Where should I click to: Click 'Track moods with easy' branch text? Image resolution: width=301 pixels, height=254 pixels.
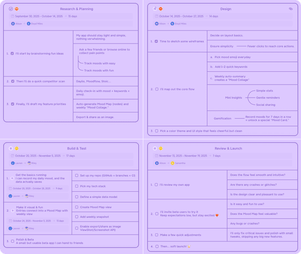click(100, 63)
